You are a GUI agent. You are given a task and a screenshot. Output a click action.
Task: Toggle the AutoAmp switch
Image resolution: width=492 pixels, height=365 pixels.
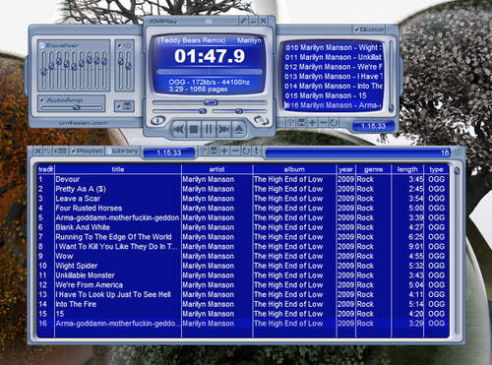point(42,99)
